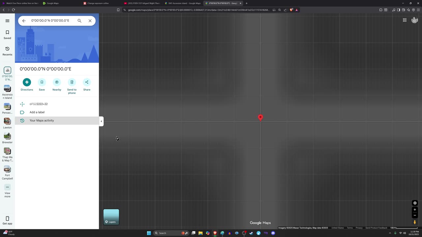The width and height of the screenshot is (422, 237).
Task: Open Discord from the taskbar
Action: [273, 233]
